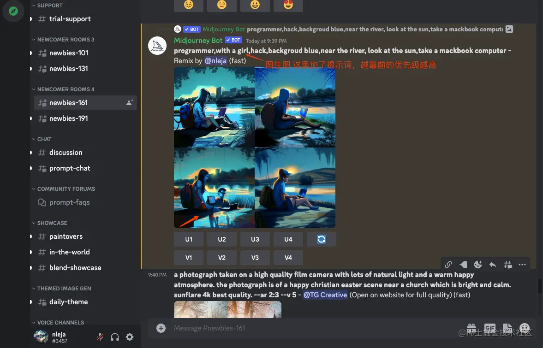
Task: Open the gift Nitro icon
Action: 471,328
